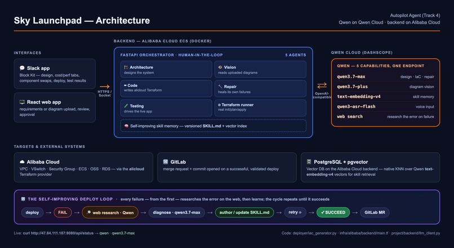Click the qwen3.7-plus model row
The width and height of the screenshot is (454, 248).
pos(385,87)
